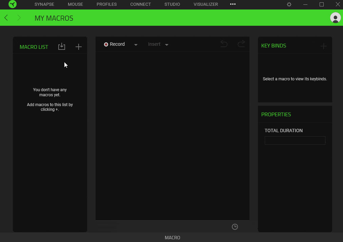Expand the Record dropdown arrow
The width and height of the screenshot is (343, 242).
[x=136, y=45]
